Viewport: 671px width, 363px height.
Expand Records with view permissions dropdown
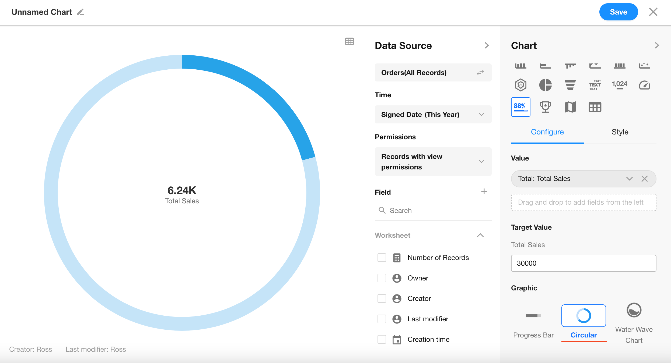(433, 162)
